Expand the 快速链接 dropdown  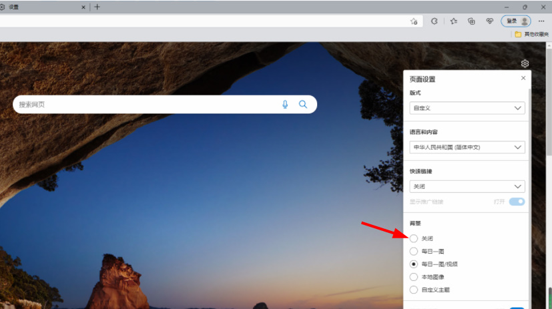click(x=467, y=187)
